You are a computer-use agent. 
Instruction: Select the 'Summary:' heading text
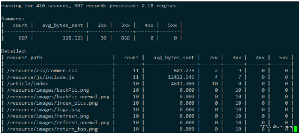(x=13, y=19)
